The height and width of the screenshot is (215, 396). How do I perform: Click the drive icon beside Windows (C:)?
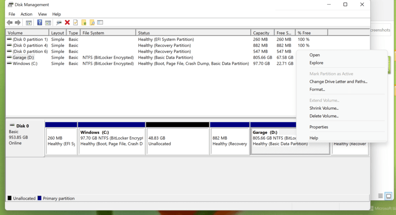(x=9, y=64)
